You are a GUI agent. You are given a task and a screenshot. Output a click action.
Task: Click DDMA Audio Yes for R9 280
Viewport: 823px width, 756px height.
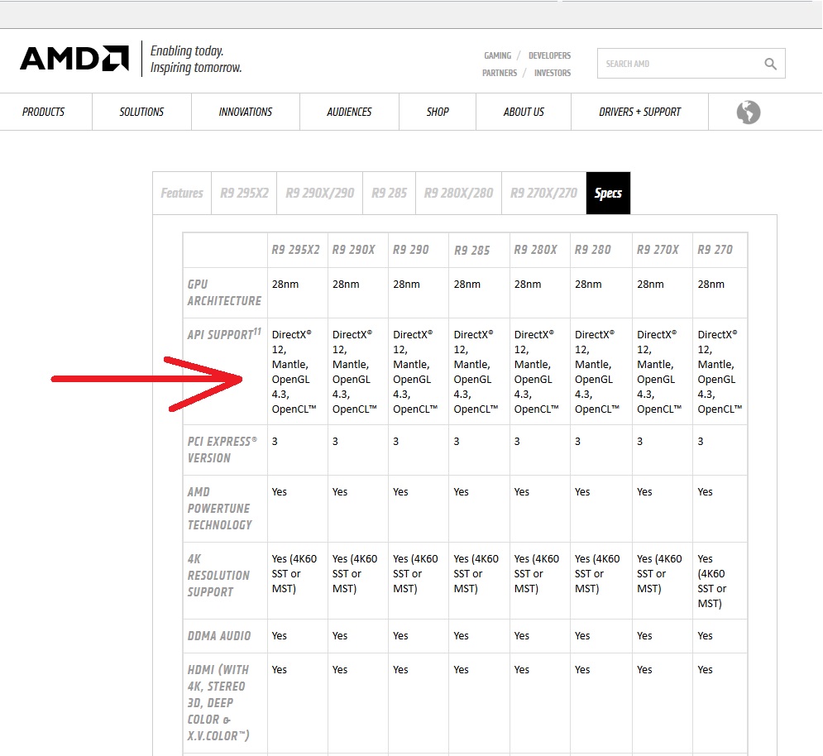tap(582, 636)
